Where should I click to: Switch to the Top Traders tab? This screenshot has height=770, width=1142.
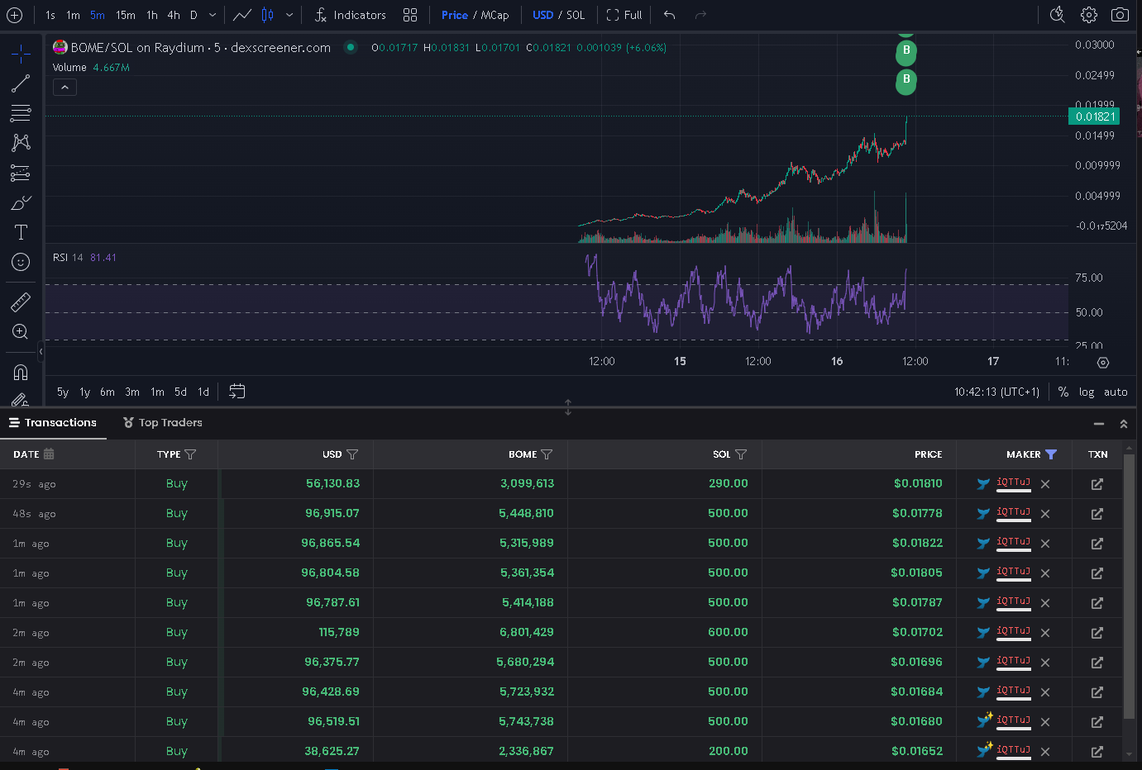coord(163,422)
